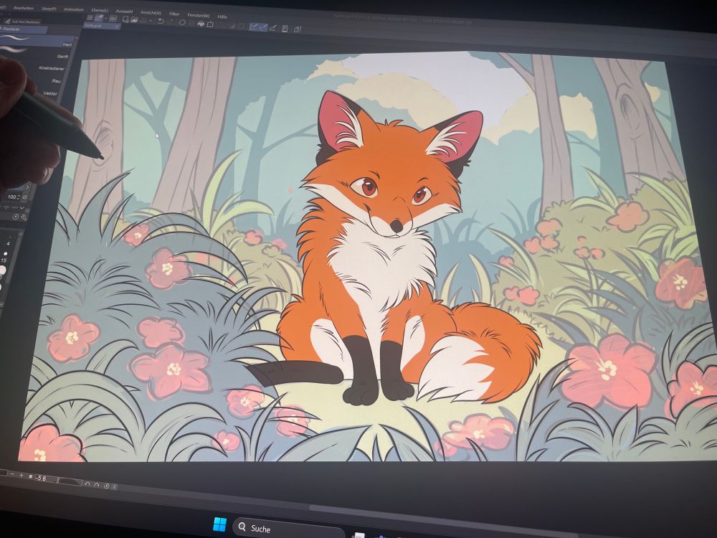Click the highlighted Clip Studio launcher icon
Image resolution: width=717 pixels, height=538 pixels.
coord(99,19)
